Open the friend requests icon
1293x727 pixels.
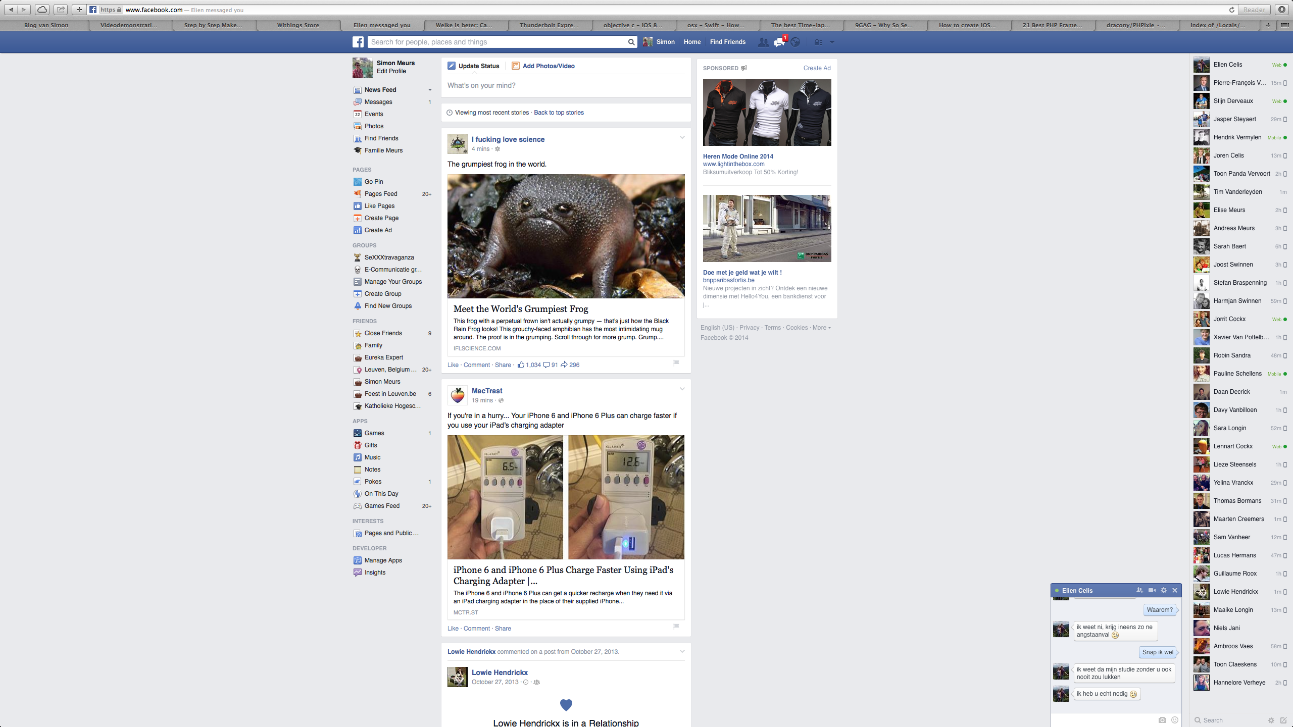(763, 42)
